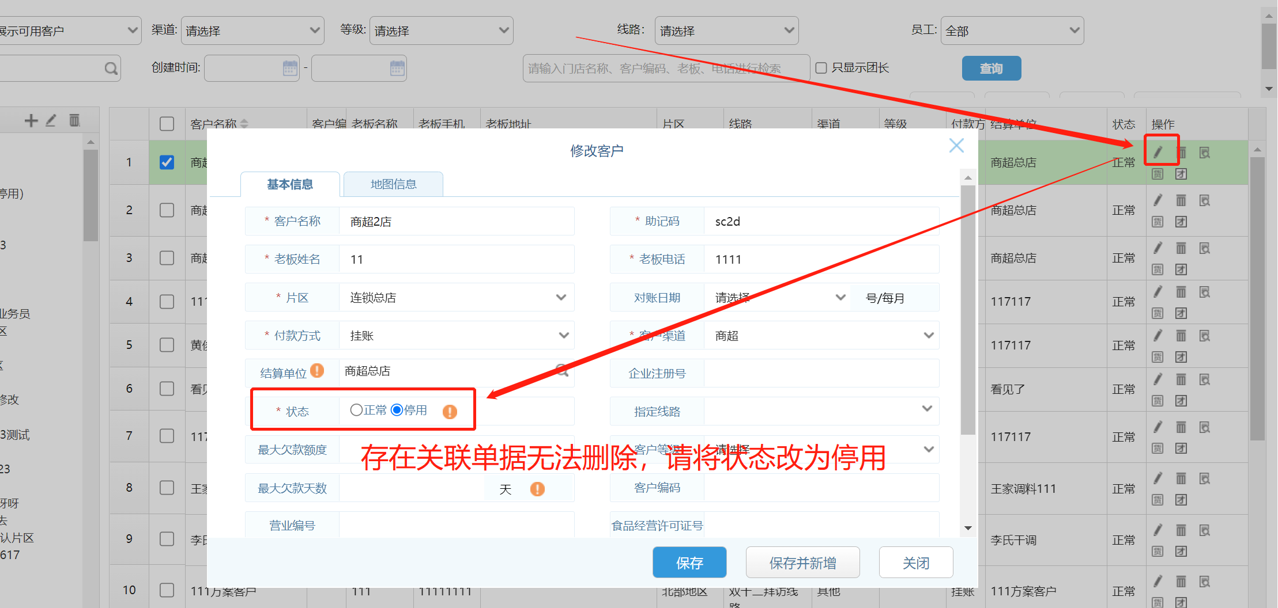Click the dialog scrollbar down arrow
Screen dimensions: 1278x608
point(968,528)
